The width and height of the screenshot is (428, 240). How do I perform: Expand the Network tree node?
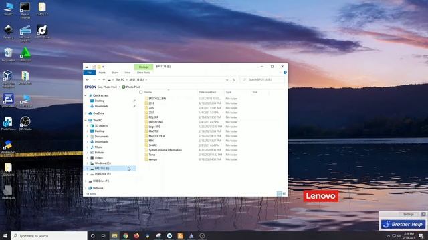point(86,188)
